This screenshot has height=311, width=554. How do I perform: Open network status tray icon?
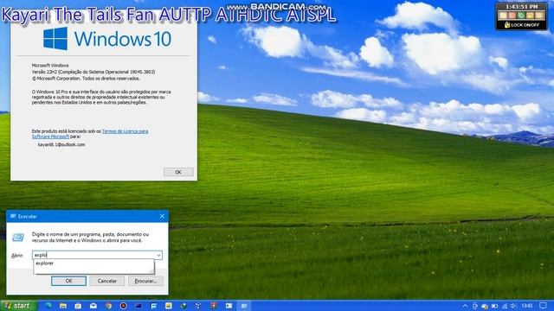pyautogui.click(x=505, y=306)
